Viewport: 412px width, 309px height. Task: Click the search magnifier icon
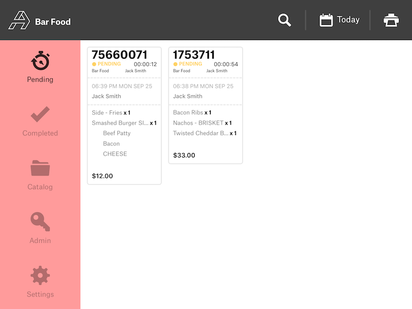(285, 20)
